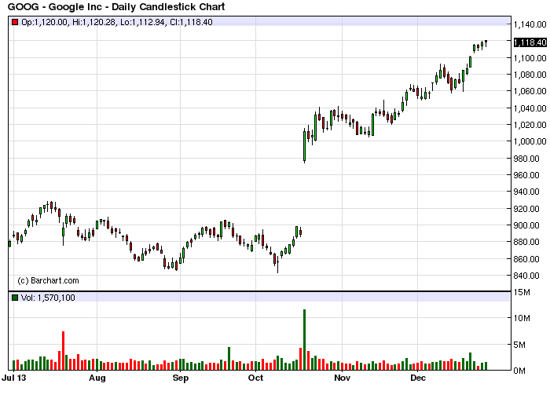Click the 15M volume axis label
The height and width of the screenshot is (402, 550).
click(522, 292)
